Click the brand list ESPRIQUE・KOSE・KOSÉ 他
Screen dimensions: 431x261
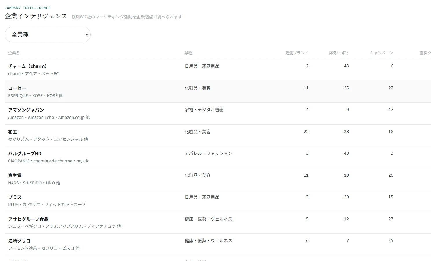point(35,96)
